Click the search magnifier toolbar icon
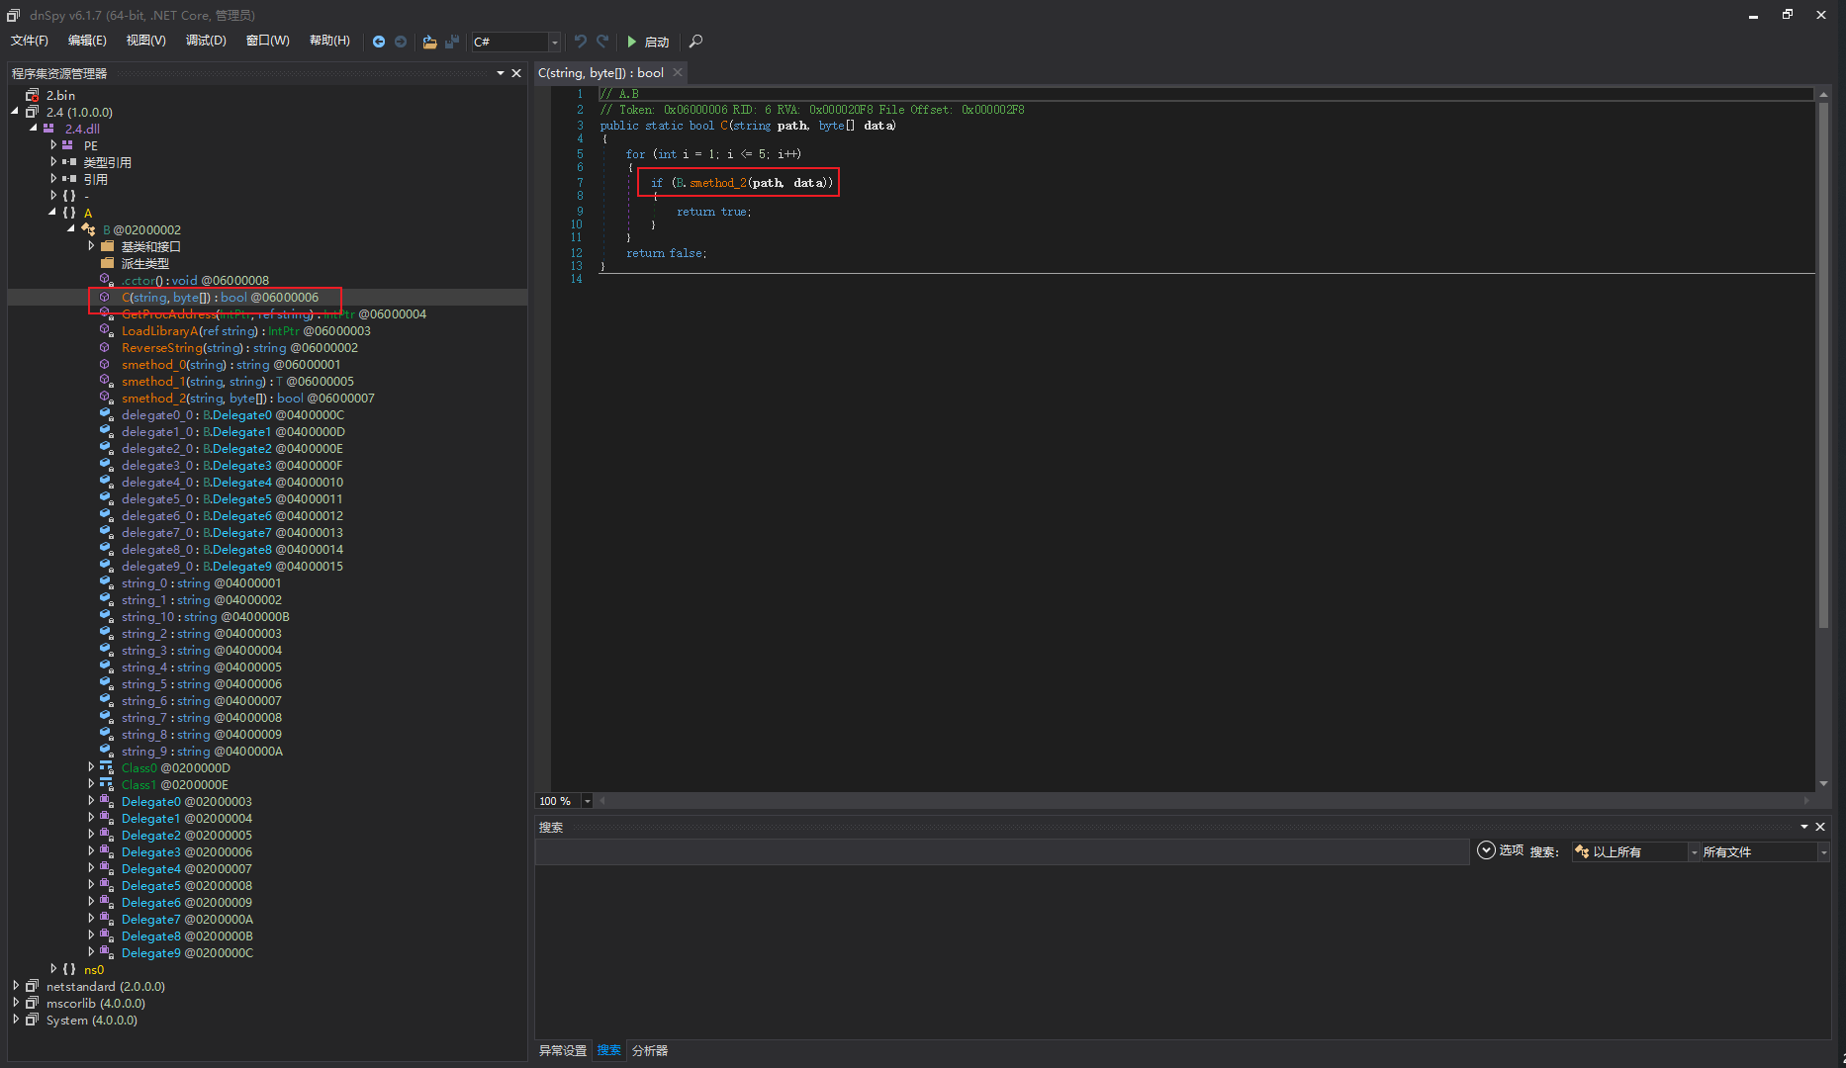Image resolution: width=1846 pixels, height=1068 pixels. point(695,42)
